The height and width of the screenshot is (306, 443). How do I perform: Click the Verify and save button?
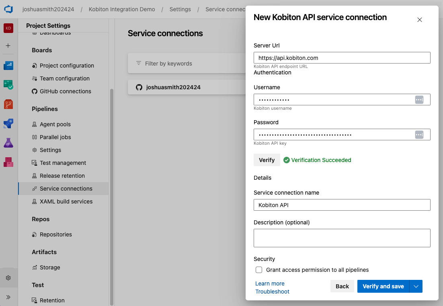[x=383, y=286]
